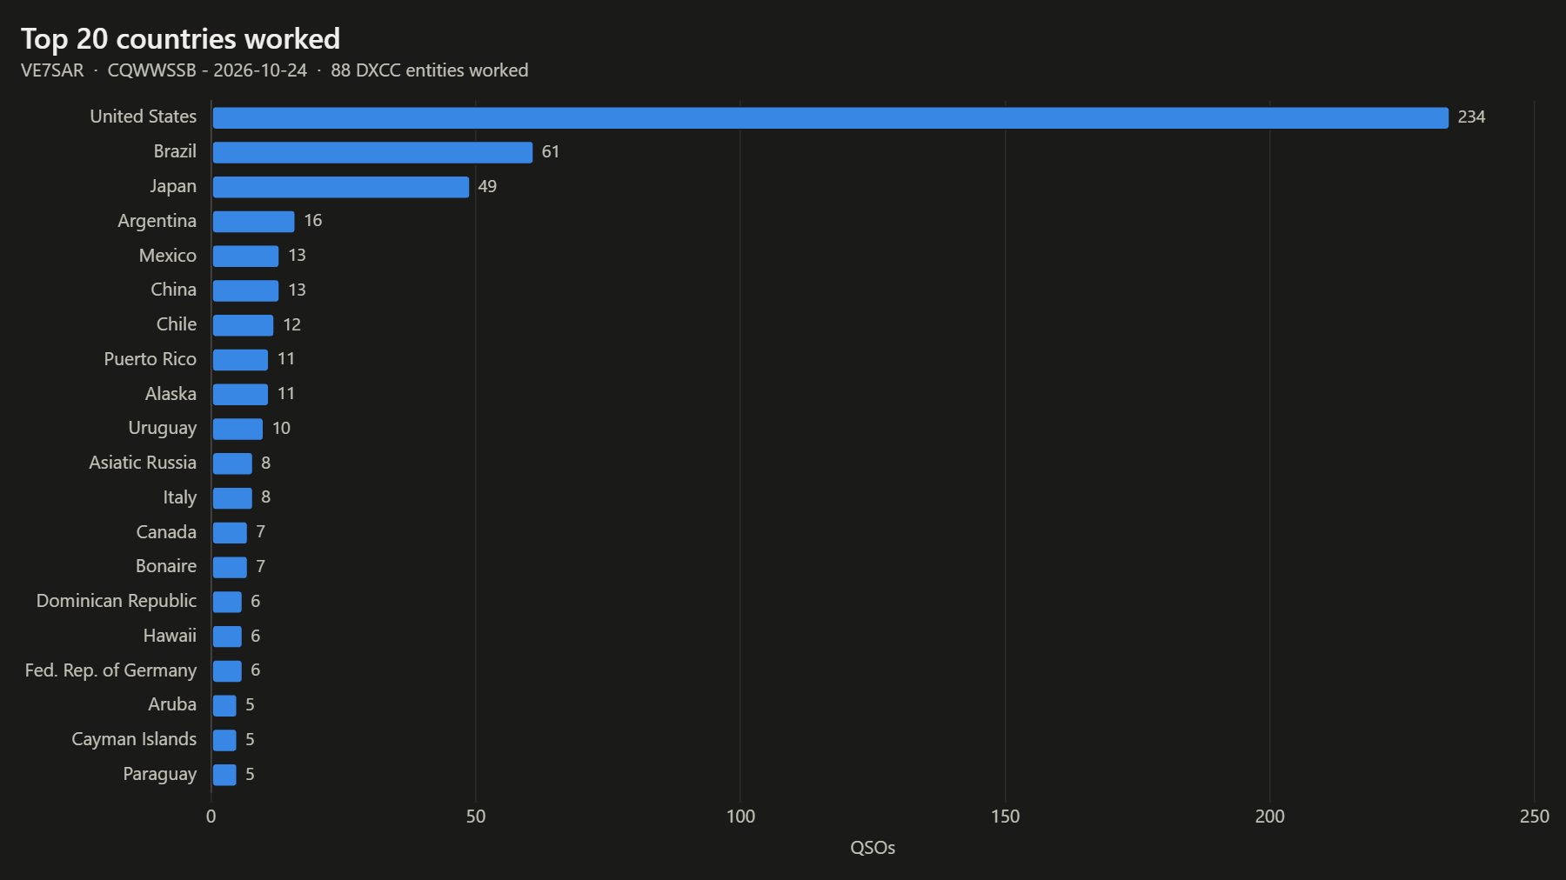Click the value '12' next to Chile
This screenshot has width=1566, height=880.
[292, 324]
